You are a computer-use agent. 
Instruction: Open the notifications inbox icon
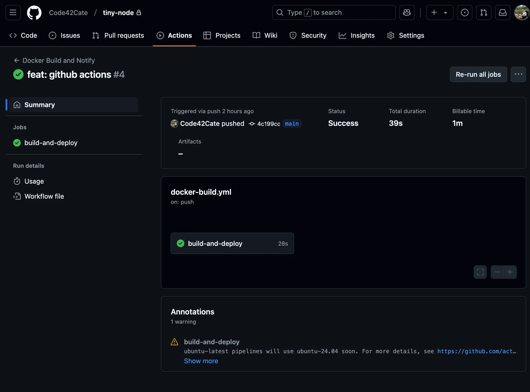click(503, 12)
